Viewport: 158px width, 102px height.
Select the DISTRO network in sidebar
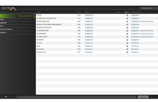(18, 20)
